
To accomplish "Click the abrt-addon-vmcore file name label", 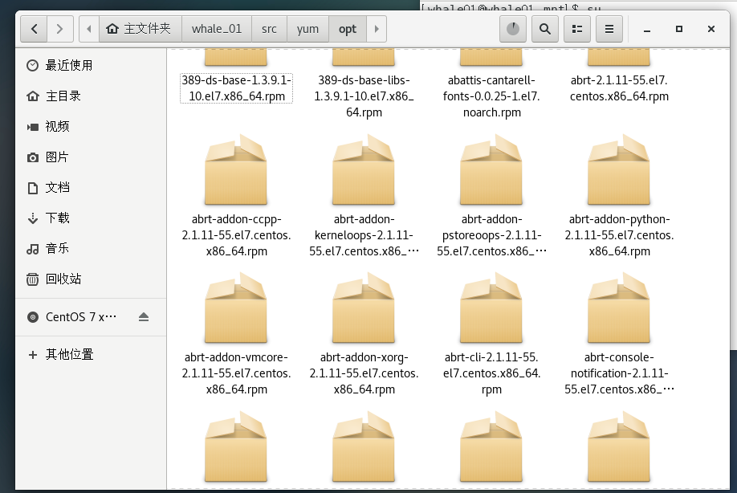I will point(236,373).
